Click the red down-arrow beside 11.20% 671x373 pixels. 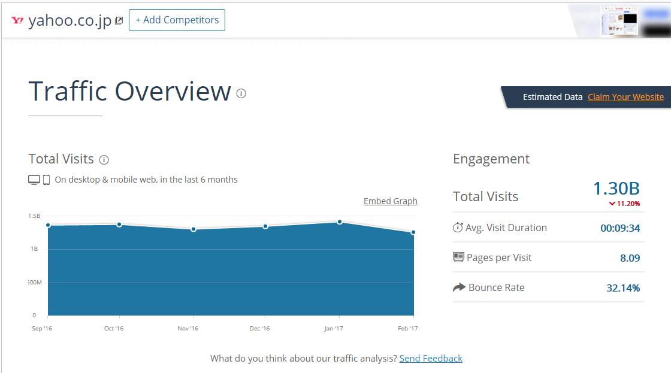coord(612,204)
